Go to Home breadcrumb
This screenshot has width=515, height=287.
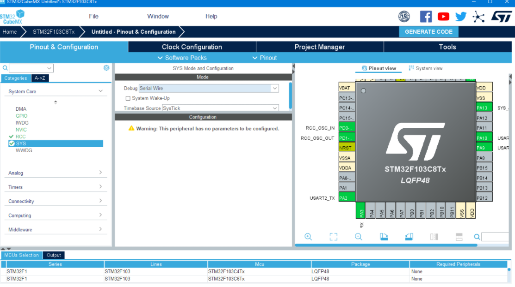coord(10,32)
